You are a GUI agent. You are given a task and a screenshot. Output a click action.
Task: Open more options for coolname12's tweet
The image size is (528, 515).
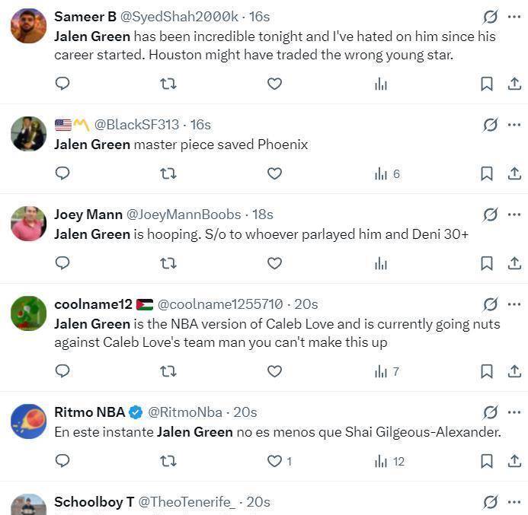[514, 304]
